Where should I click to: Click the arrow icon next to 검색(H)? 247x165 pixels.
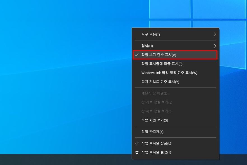(215, 45)
